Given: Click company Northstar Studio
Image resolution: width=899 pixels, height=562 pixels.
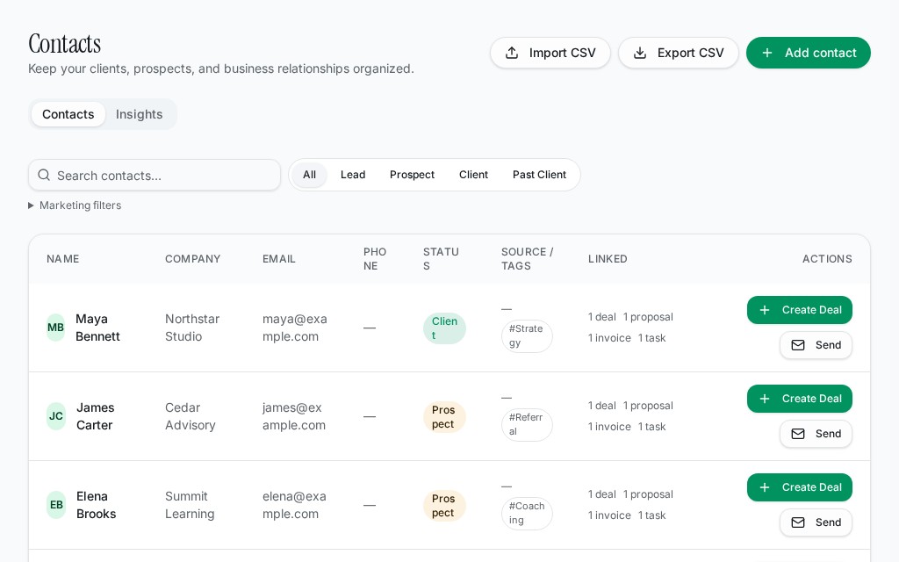Looking at the screenshot, I should pyautogui.click(x=192, y=328).
